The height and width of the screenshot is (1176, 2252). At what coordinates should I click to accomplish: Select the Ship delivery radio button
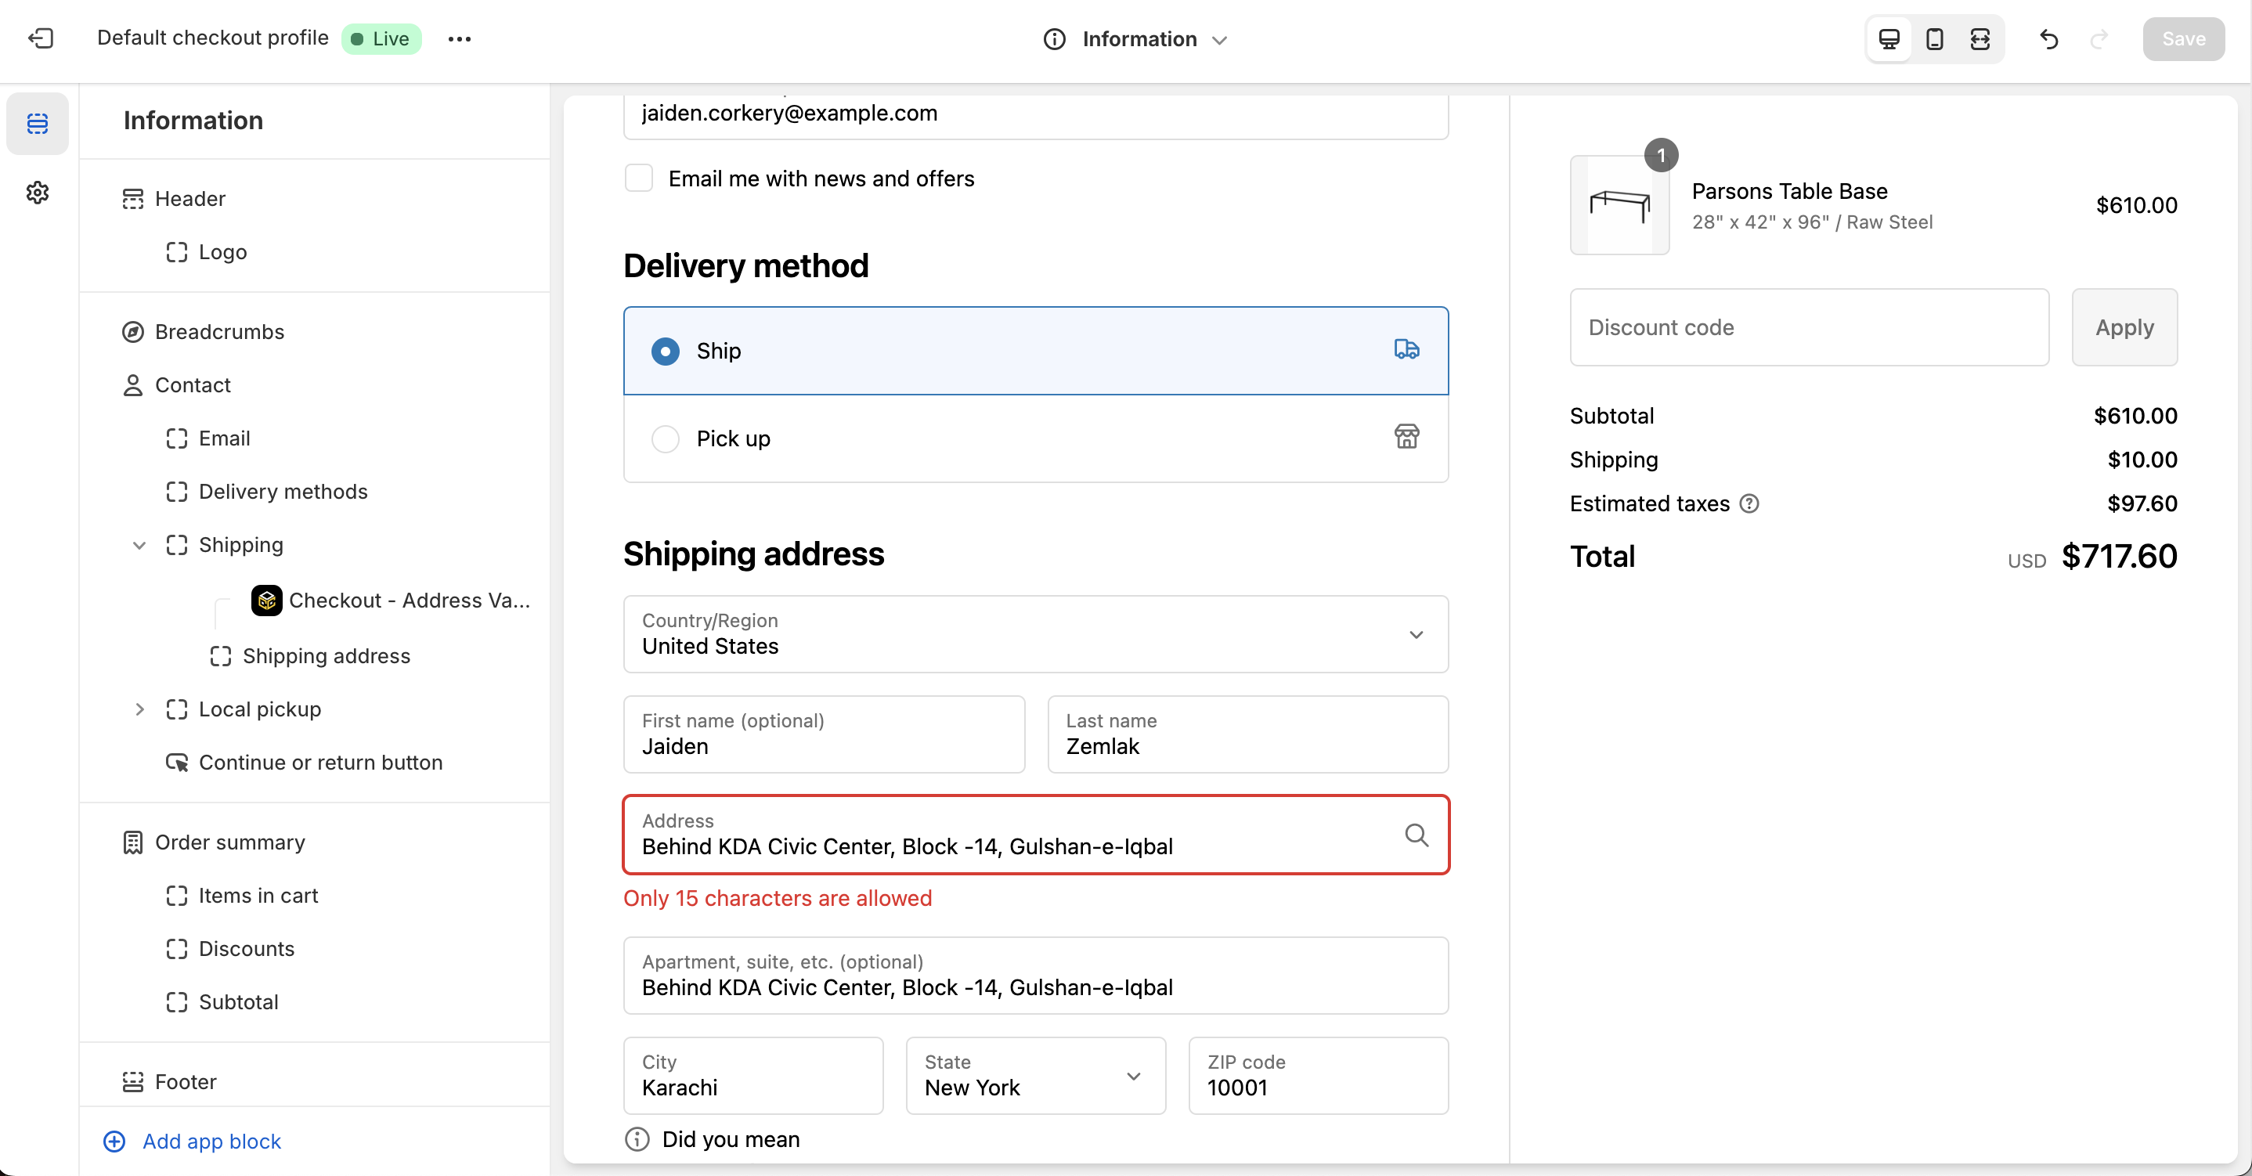(666, 352)
